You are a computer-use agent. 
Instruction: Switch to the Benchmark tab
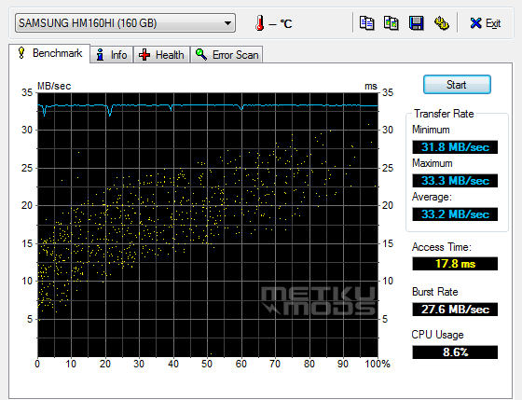point(49,53)
